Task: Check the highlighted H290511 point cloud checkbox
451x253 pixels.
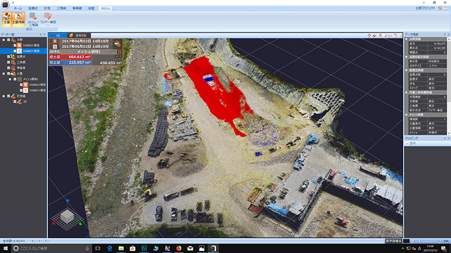Action: tap(15, 51)
